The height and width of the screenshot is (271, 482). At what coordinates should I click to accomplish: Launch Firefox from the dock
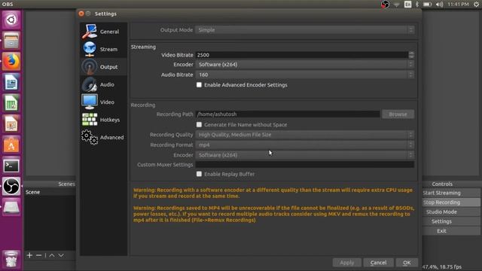pos(11,62)
